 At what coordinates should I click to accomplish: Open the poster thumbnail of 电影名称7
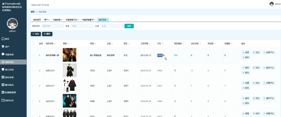click(70, 86)
